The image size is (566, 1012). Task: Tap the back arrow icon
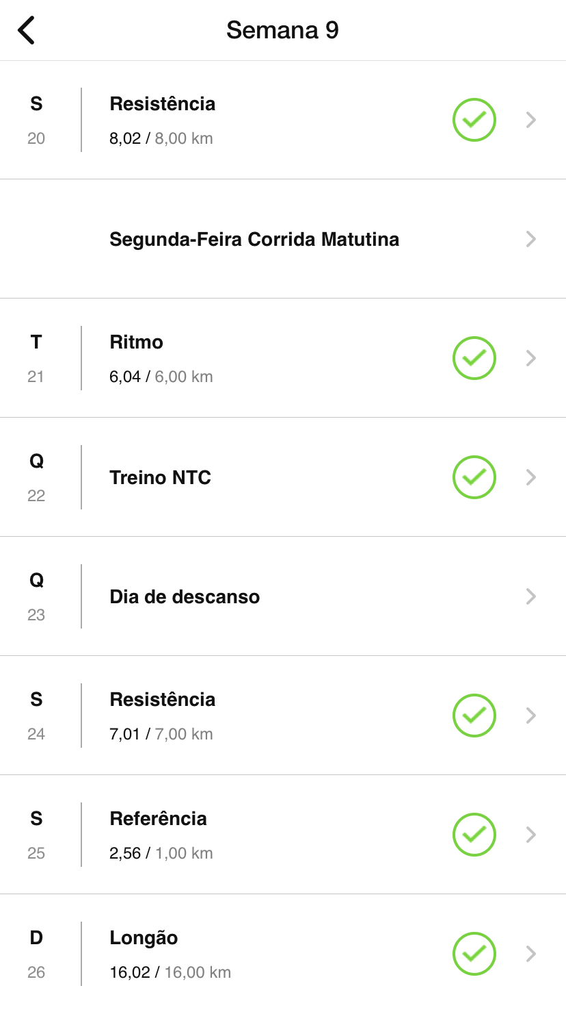point(26,31)
